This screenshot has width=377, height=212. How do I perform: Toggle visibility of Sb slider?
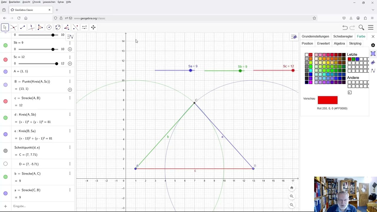(x=5, y=45)
